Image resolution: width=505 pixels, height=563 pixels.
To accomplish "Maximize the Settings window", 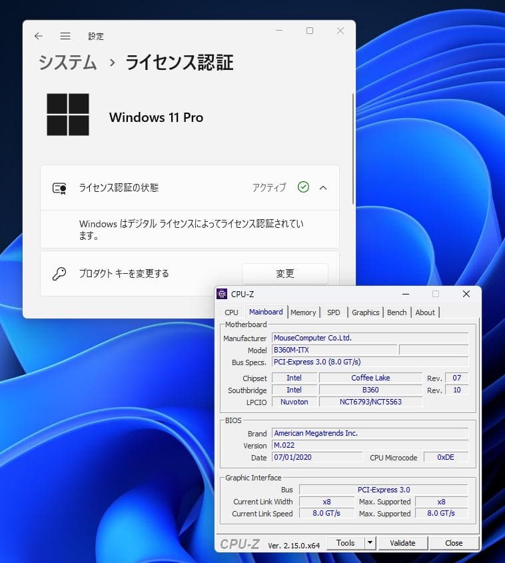I will tap(310, 31).
